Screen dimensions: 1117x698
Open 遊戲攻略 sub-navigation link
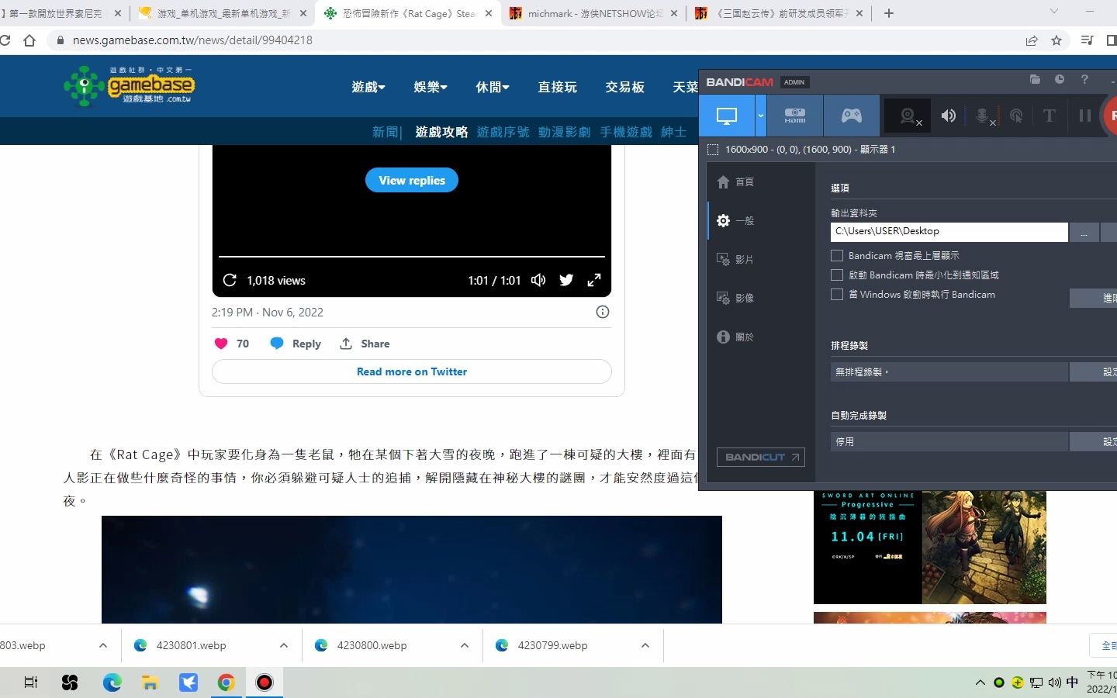[x=441, y=132]
